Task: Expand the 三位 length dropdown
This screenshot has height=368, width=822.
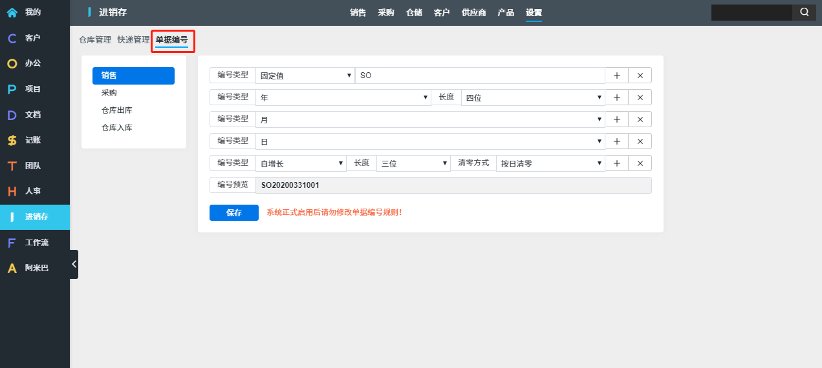Action: click(x=413, y=163)
